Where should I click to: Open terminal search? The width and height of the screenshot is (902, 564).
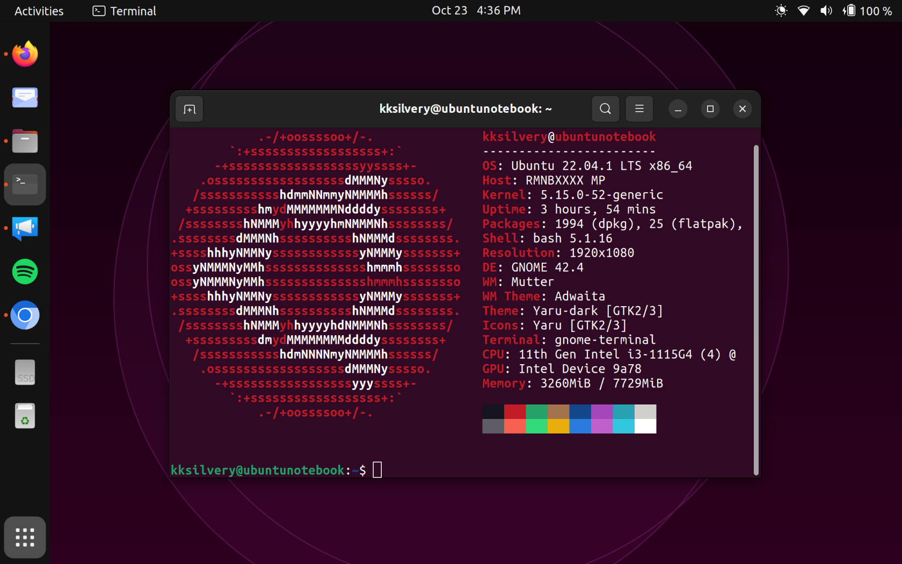[x=605, y=109]
